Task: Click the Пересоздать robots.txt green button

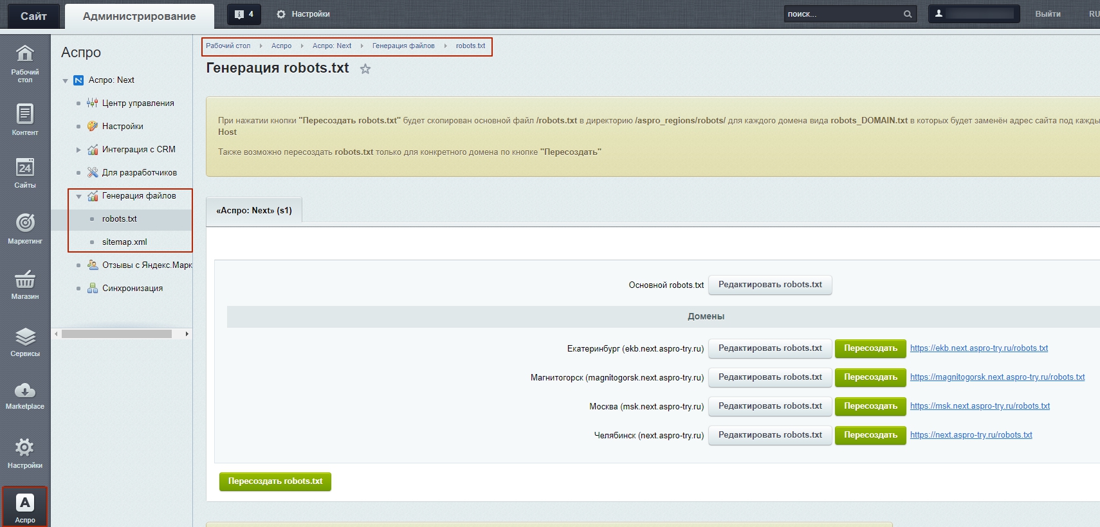Action: point(275,481)
